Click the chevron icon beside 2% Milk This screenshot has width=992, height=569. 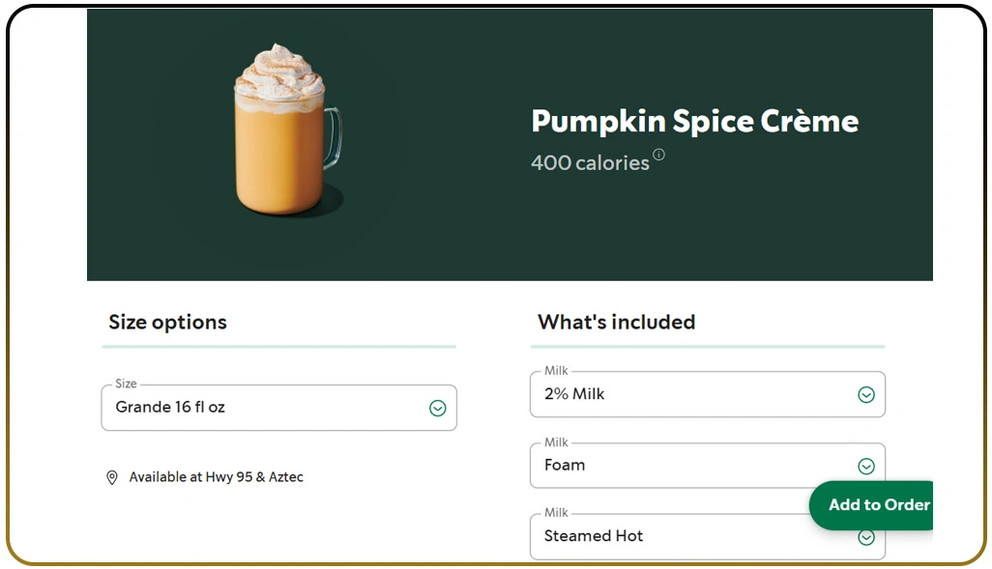click(x=866, y=395)
